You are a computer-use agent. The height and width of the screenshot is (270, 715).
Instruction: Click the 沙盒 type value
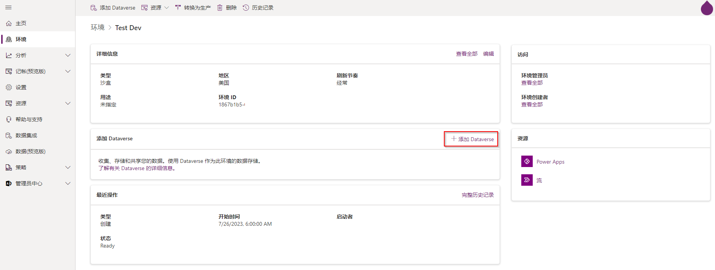point(106,83)
